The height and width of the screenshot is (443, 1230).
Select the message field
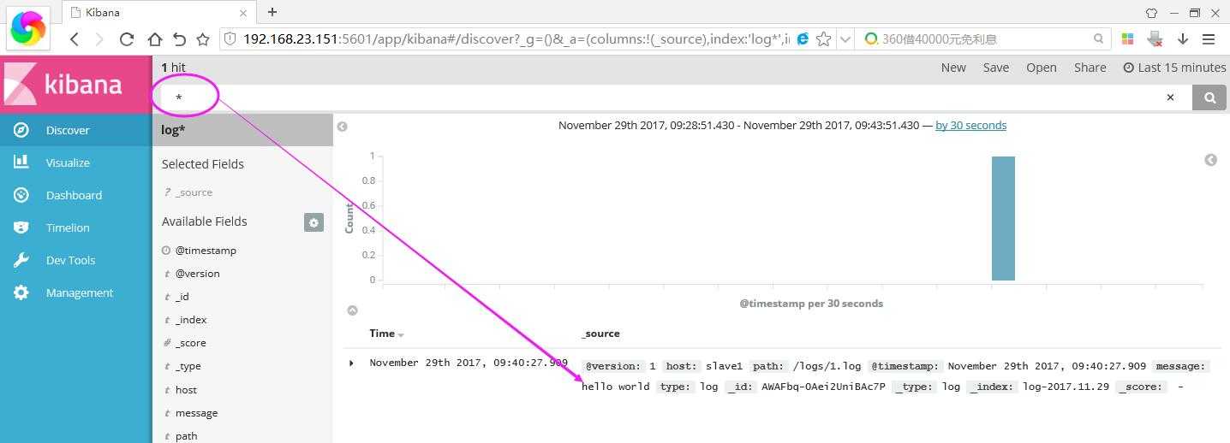click(196, 413)
